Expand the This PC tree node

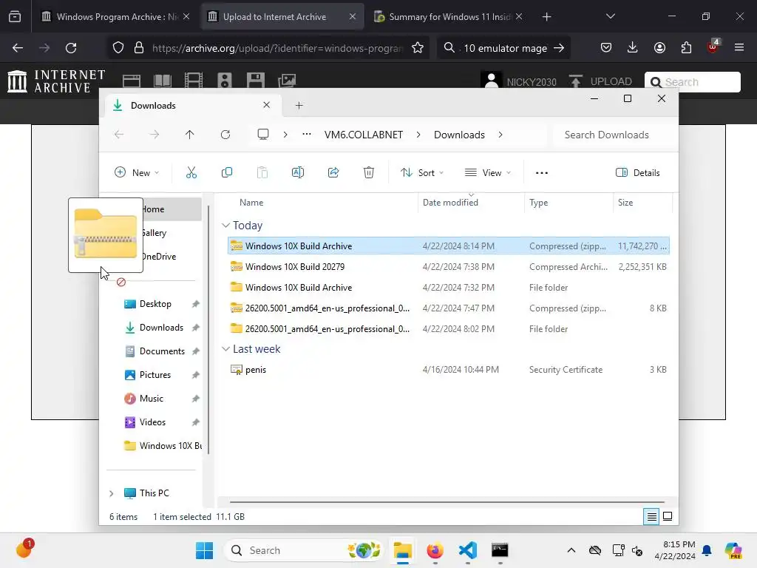pos(112,493)
